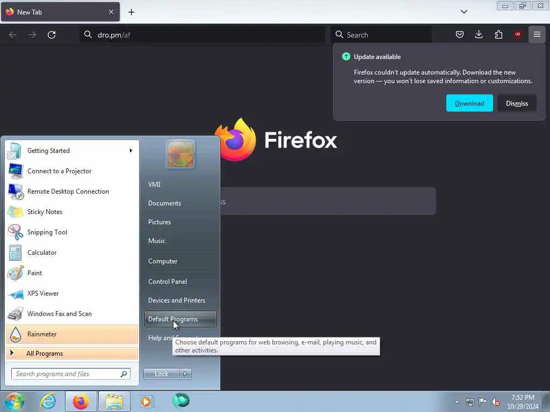The height and width of the screenshot is (412, 550).
Task: Go back using the back arrow
Action: (13, 35)
